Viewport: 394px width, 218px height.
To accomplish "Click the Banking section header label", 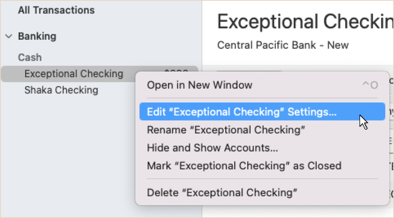I will 37,36.
